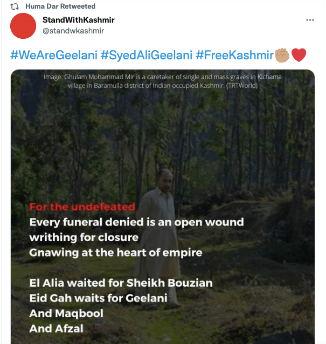Click the #SyedAliGeelani hashtag
This screenshot has width=326, height=344.
coord(144,54)
